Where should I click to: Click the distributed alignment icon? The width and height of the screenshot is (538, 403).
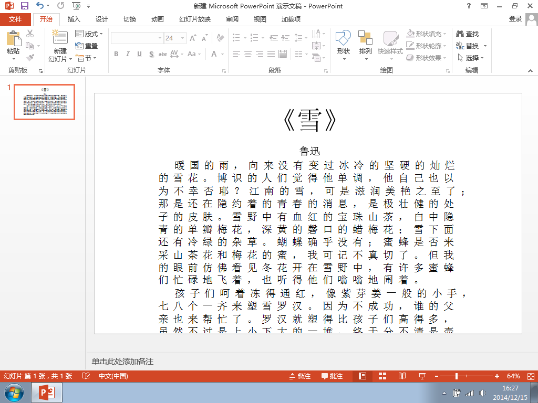pos(283,54)
